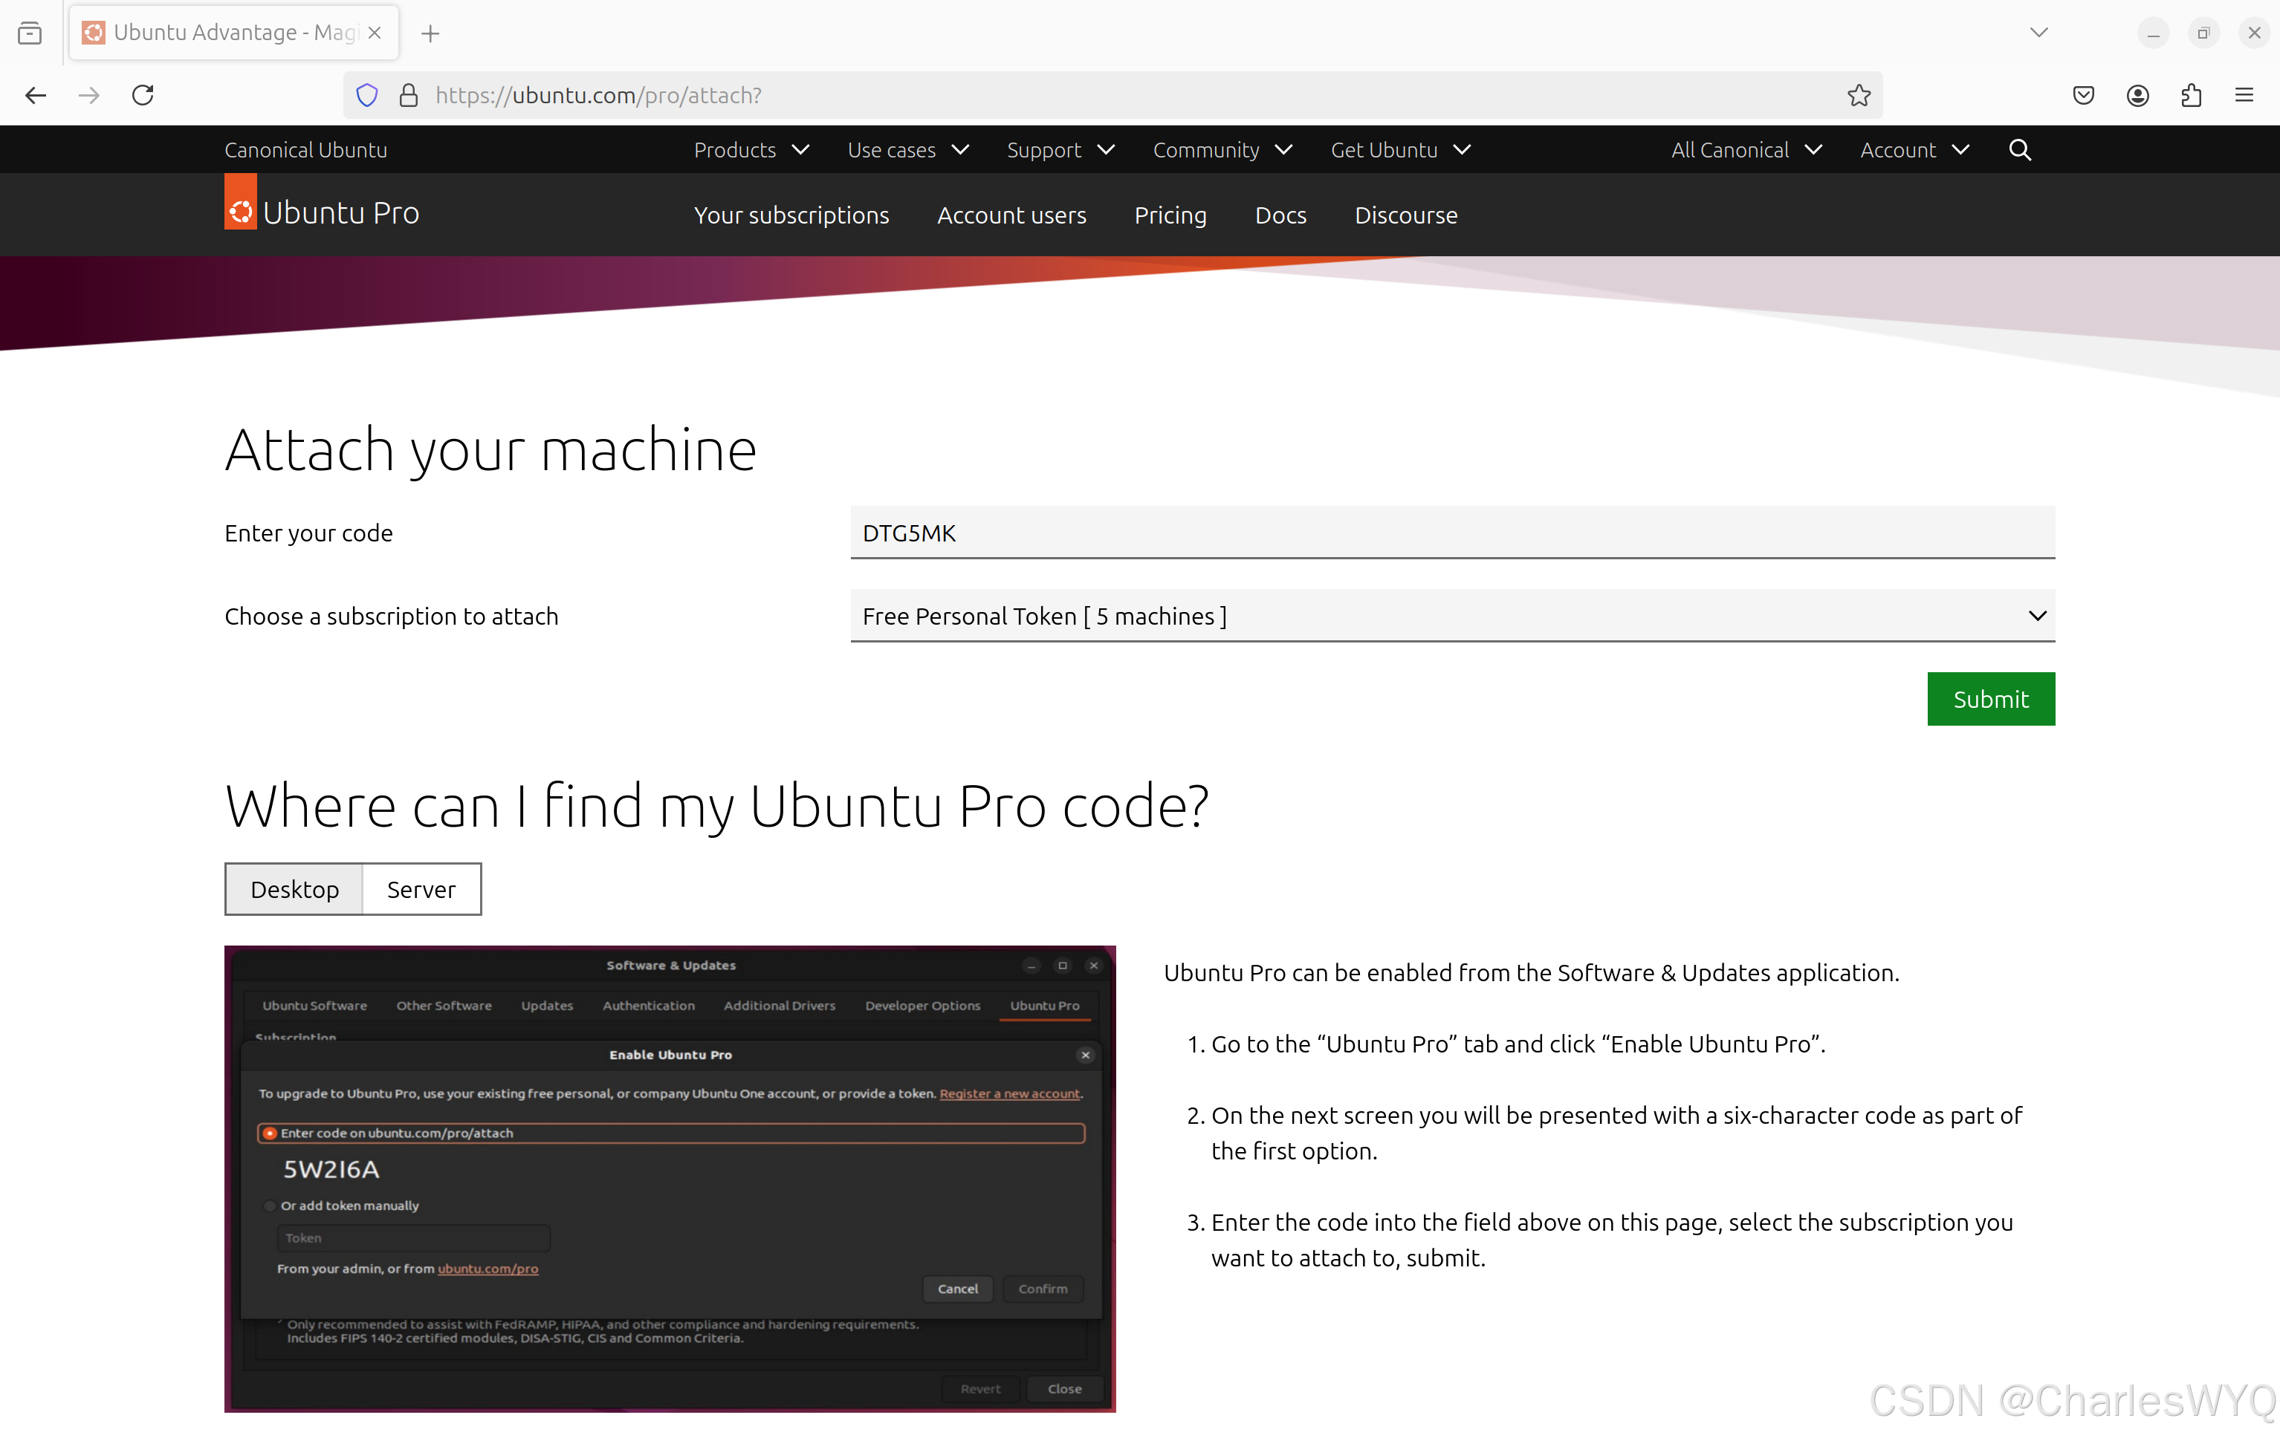Switch to the Pricing page

(1170, 215)
